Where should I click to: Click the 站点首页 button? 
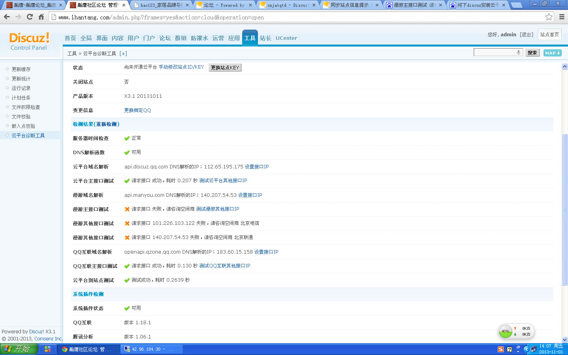[x=549, y=34]
